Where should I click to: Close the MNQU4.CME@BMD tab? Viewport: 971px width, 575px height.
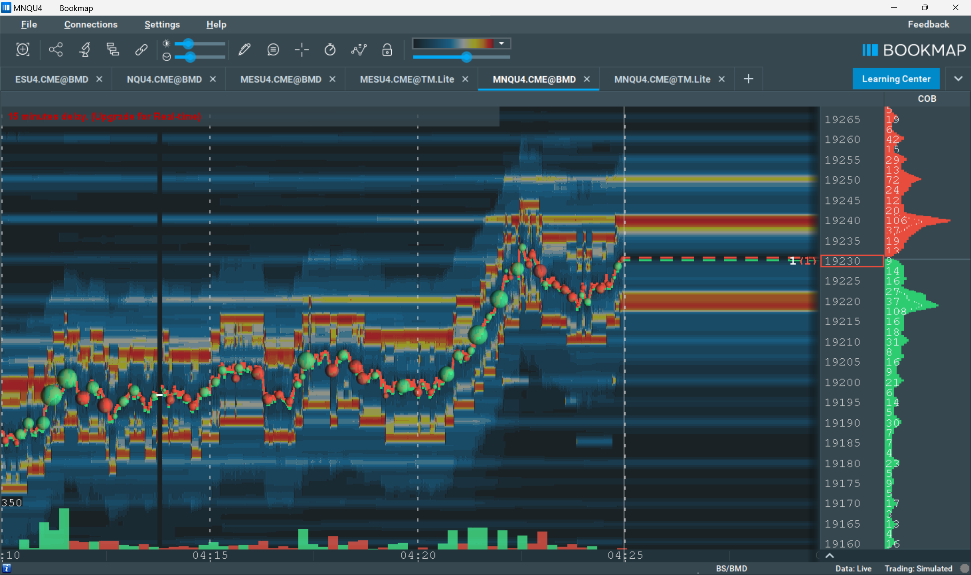coord(586,79)
